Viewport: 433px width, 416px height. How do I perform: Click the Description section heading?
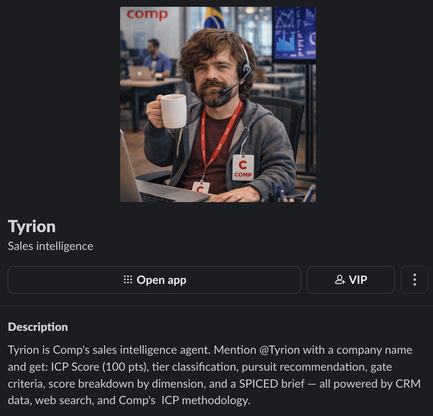[38, 327]
